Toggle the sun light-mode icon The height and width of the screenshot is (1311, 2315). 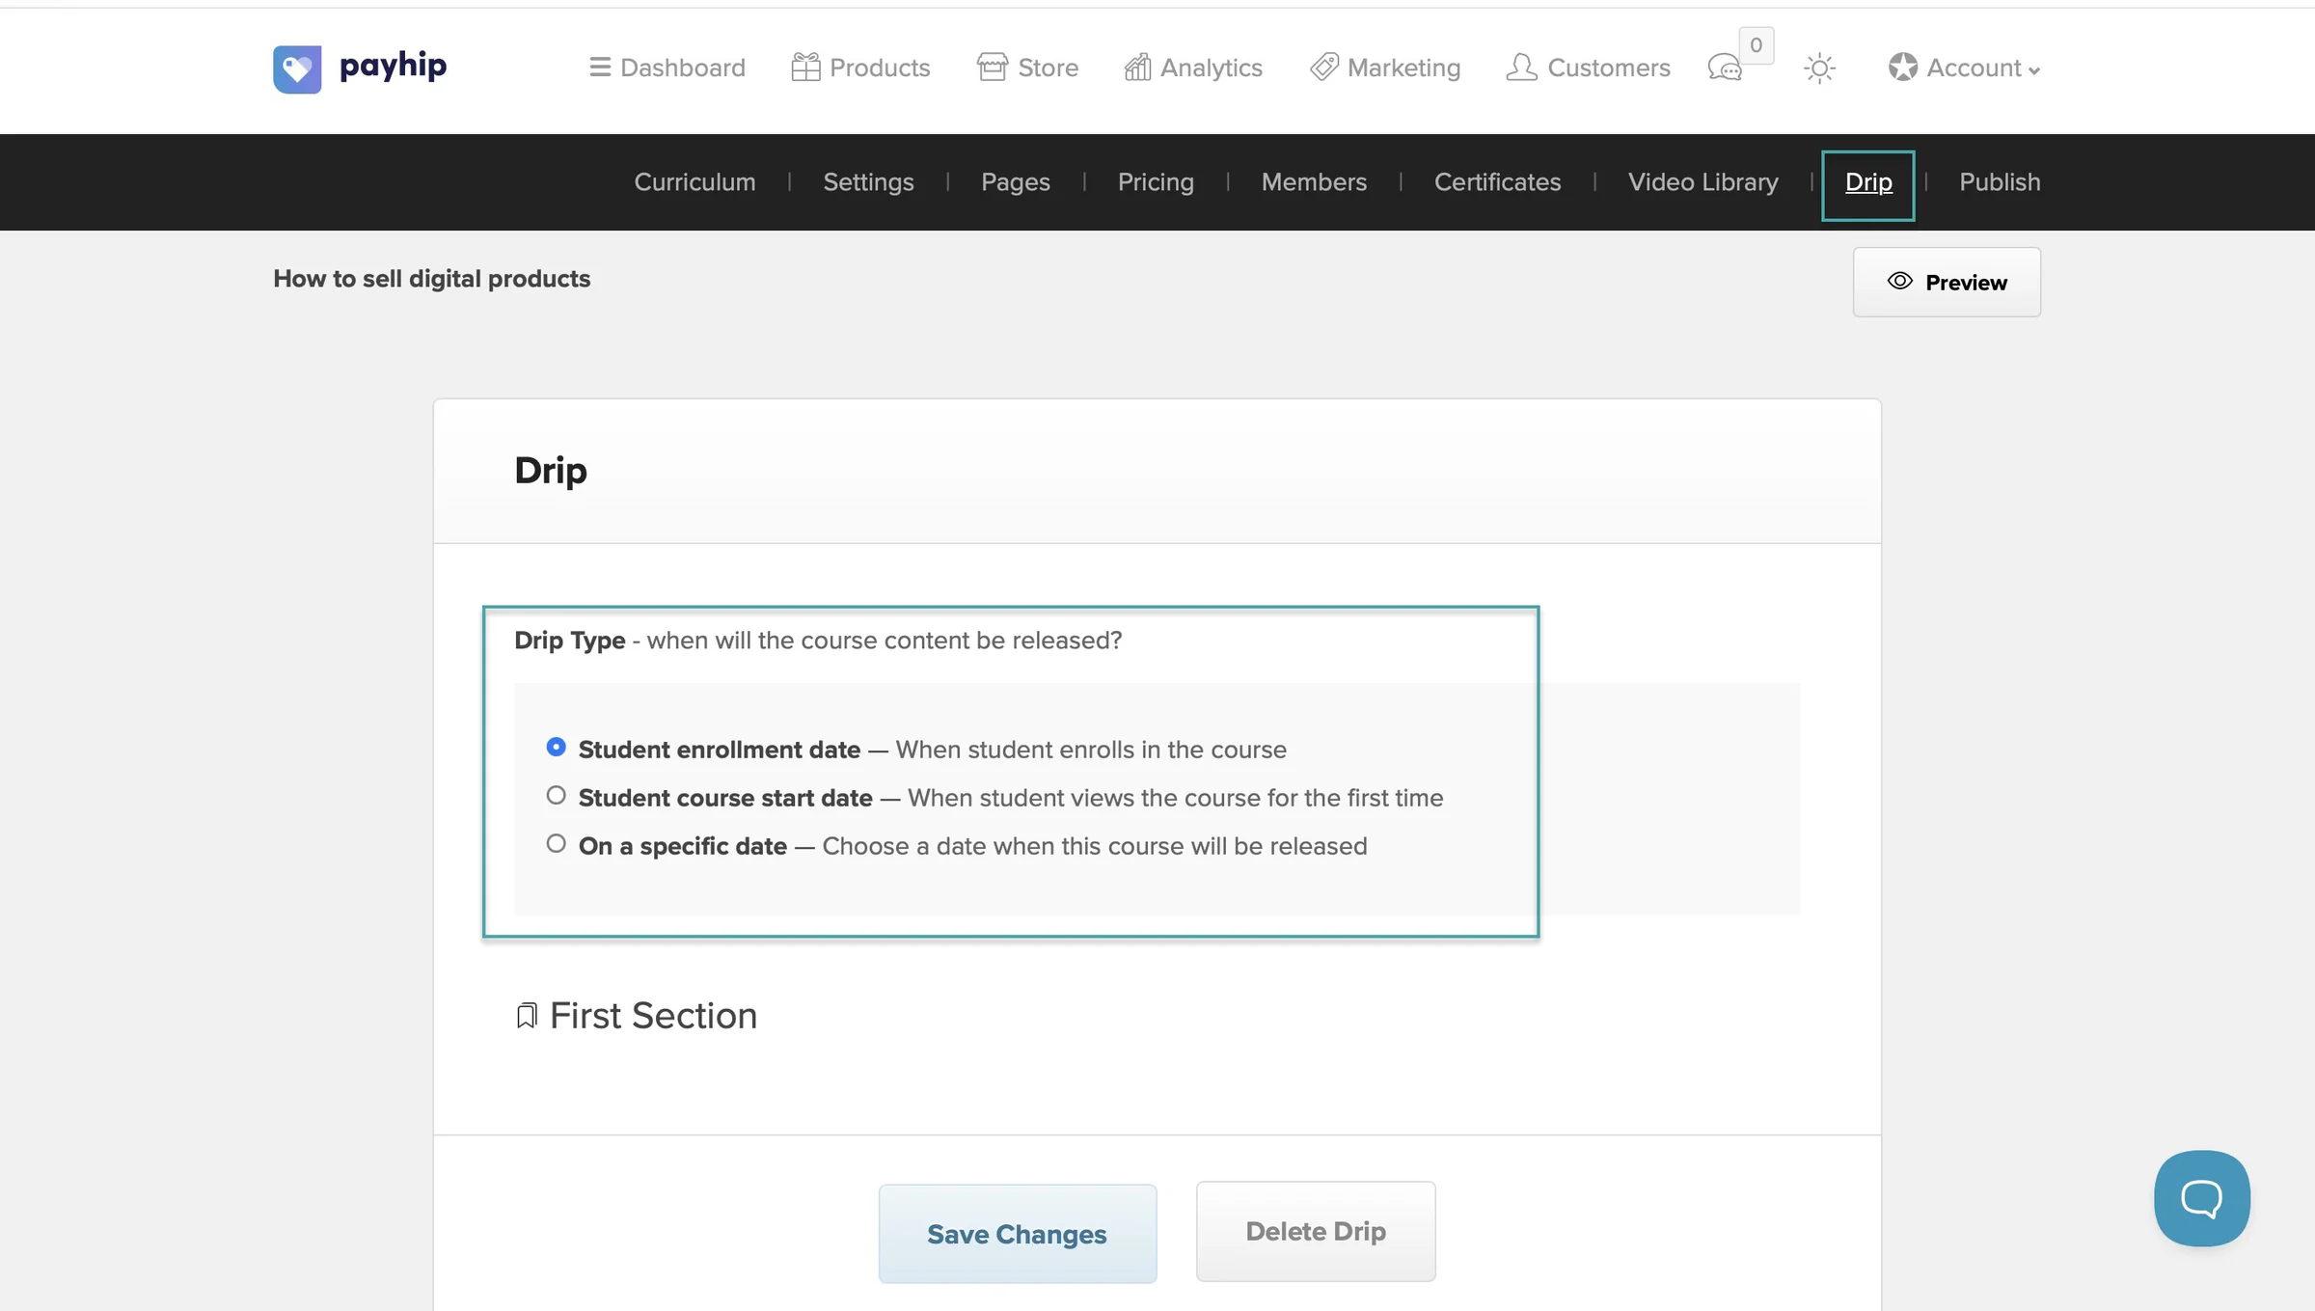[x=1819, y=68]
